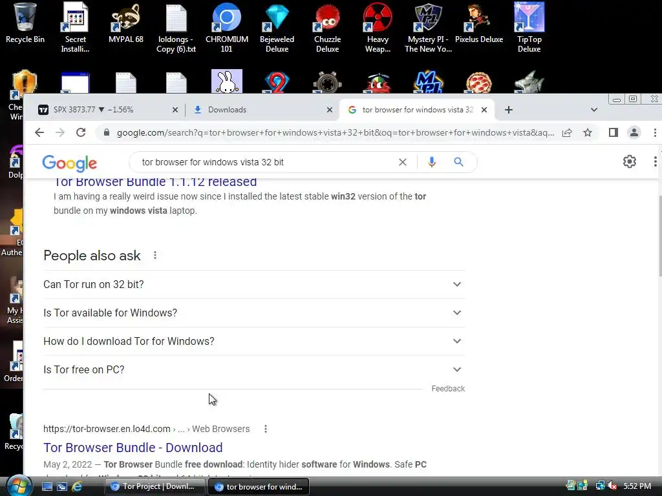Expand "Is Tor available for Windows?" question
The image size is (662, 496).
pos(254,313)
